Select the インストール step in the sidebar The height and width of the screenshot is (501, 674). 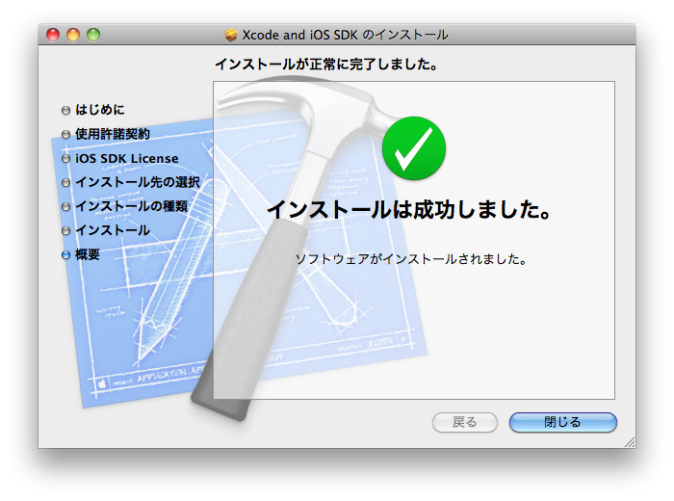[x=112, y=230]
